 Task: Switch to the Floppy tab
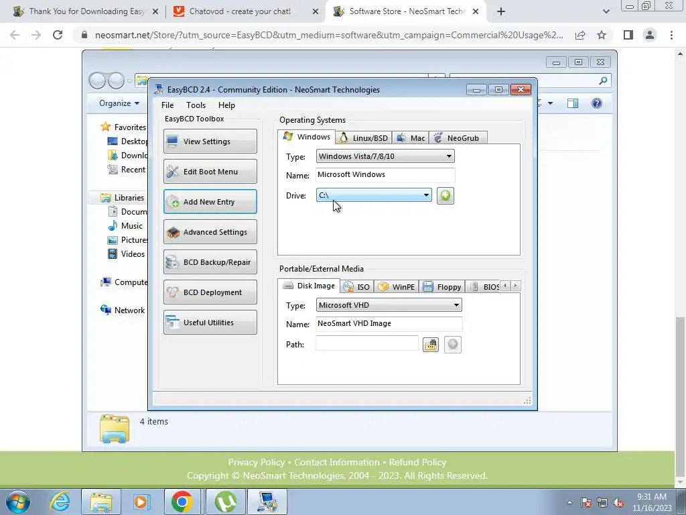tap(442, 287)
